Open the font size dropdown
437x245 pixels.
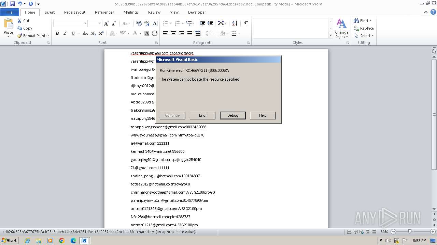point(100,23)
